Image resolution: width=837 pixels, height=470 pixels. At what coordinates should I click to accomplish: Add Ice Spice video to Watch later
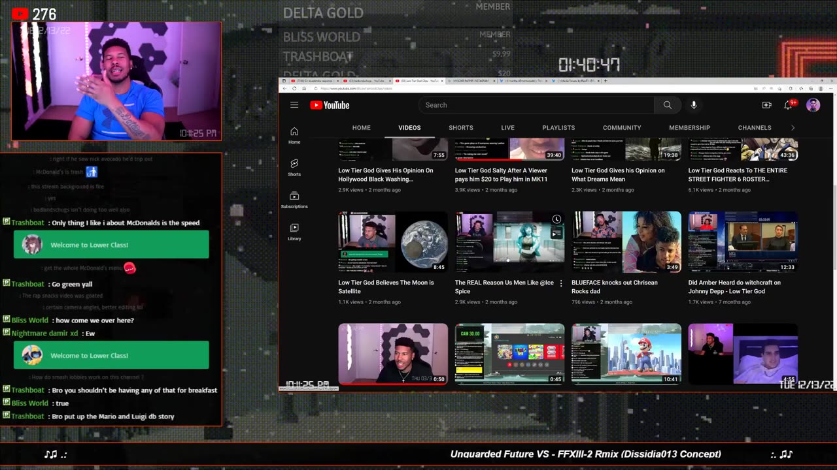[556, 219]
